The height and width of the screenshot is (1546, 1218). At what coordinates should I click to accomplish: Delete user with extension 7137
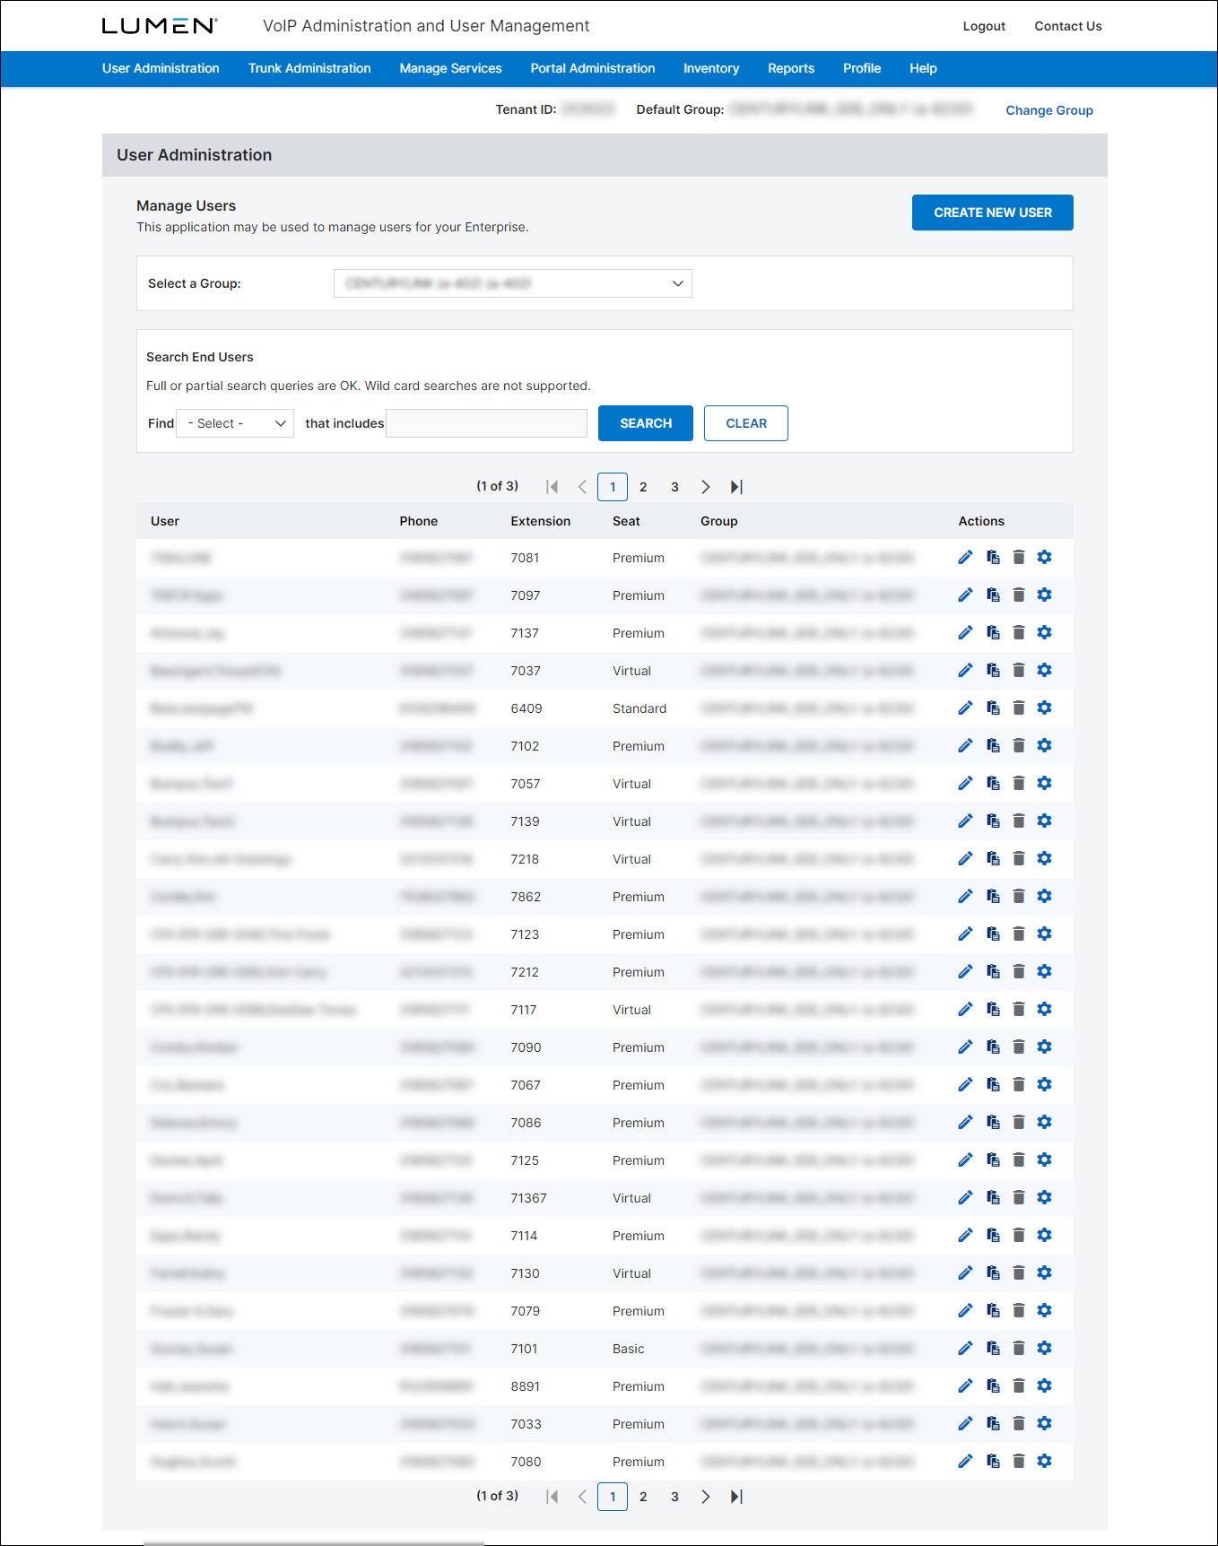tap(1019, 633)
